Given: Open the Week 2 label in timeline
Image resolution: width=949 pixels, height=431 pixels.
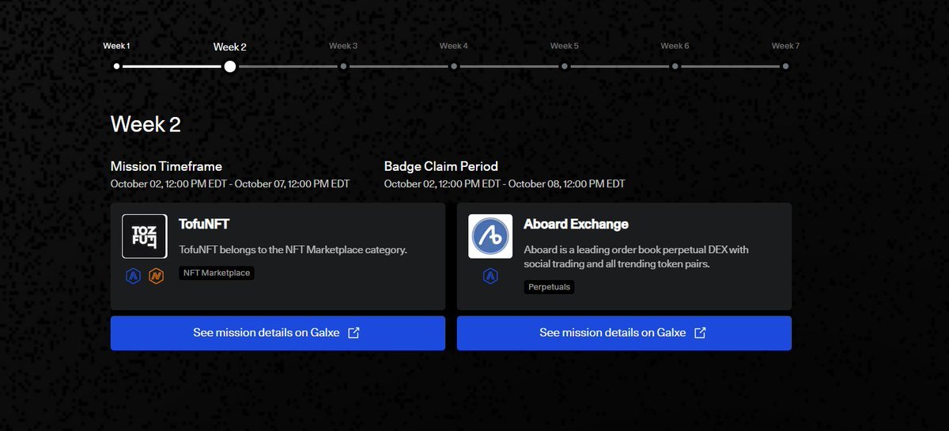Looking at the screenshot, I should click(x=229, y=47).
